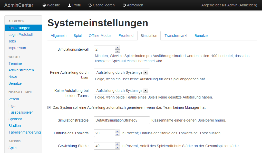Click the Abmelden link in login status
This screenshot has height=153, width=262.
pos(247,5)
